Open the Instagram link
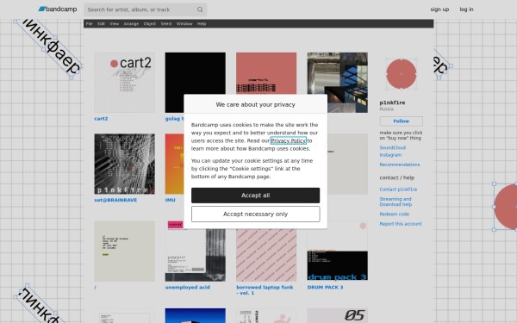 click(x=390, y=155)
